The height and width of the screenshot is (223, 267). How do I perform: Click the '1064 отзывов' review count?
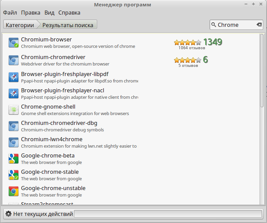coord(192,48)
